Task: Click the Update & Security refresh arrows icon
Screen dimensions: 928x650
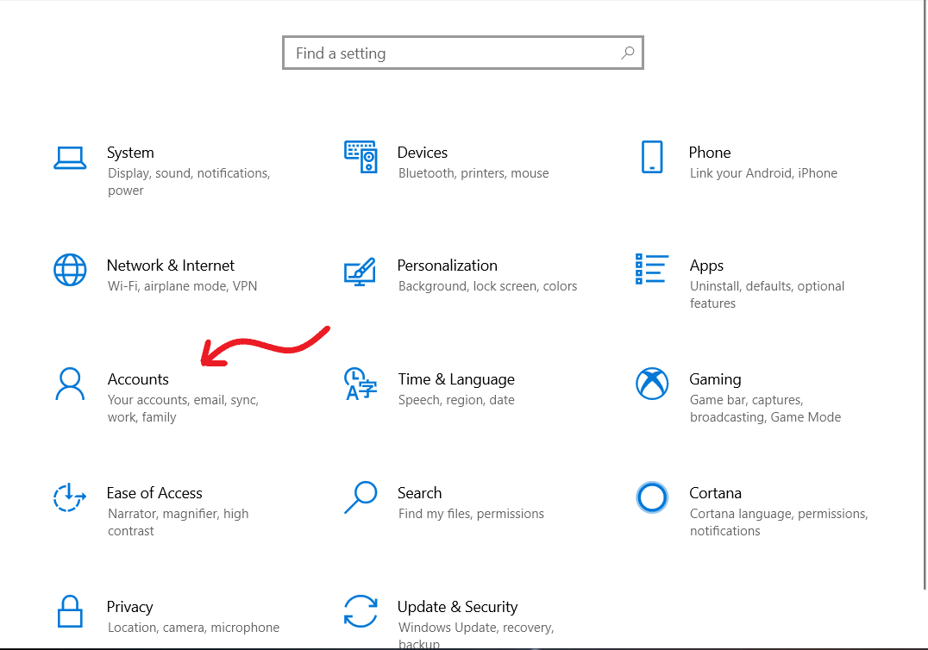Action: [x=361, y=611]
